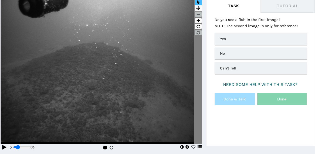Image resolution: width=315 pixels, height=154 pixels.
Task: Select the pan/move tool
Action: tap(198, 8)
